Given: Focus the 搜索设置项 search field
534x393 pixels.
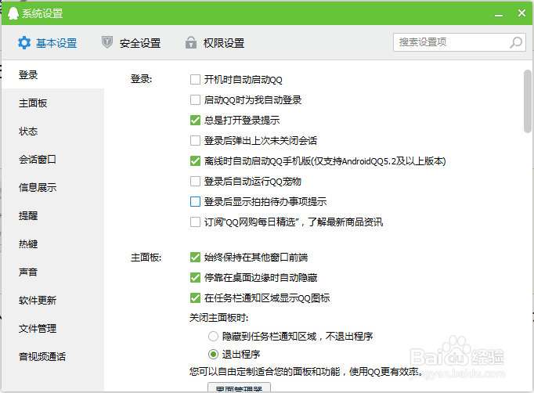Looking at the screenshot, I should click(460, 42).
